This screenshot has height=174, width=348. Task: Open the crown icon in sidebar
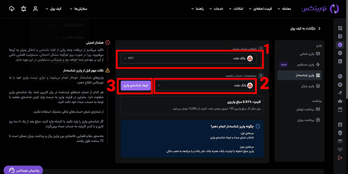click(340, 101)
